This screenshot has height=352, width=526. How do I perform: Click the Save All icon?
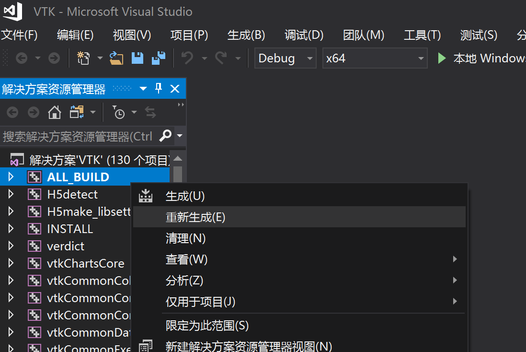[x=158, y=58]
